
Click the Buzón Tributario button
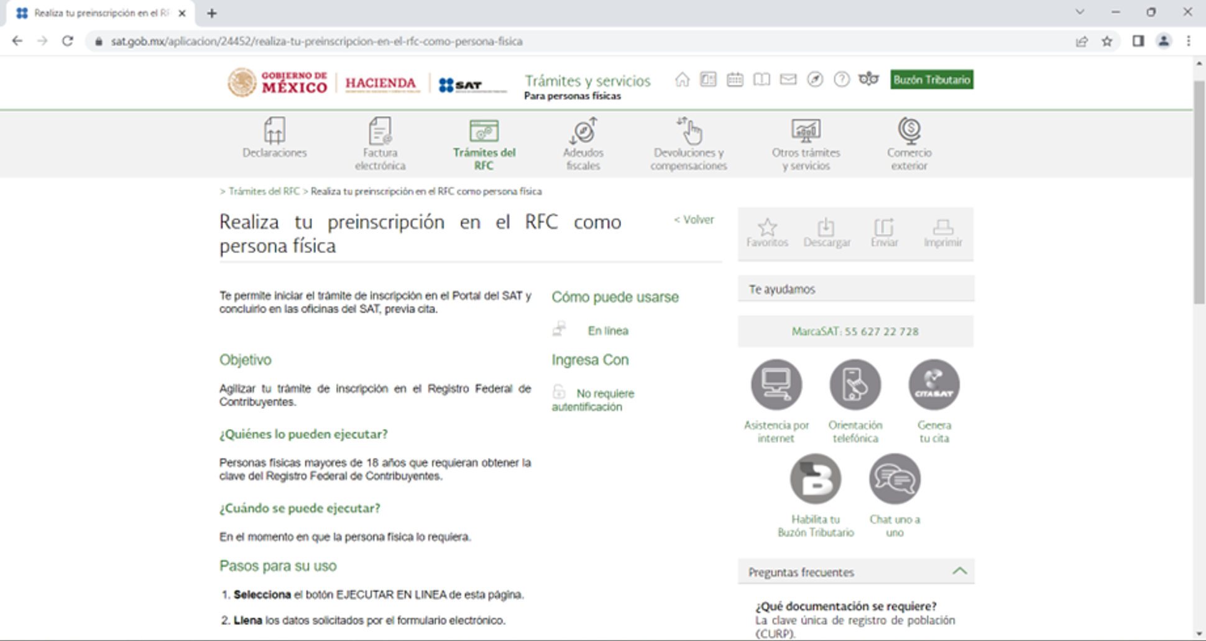click(931, 80)
